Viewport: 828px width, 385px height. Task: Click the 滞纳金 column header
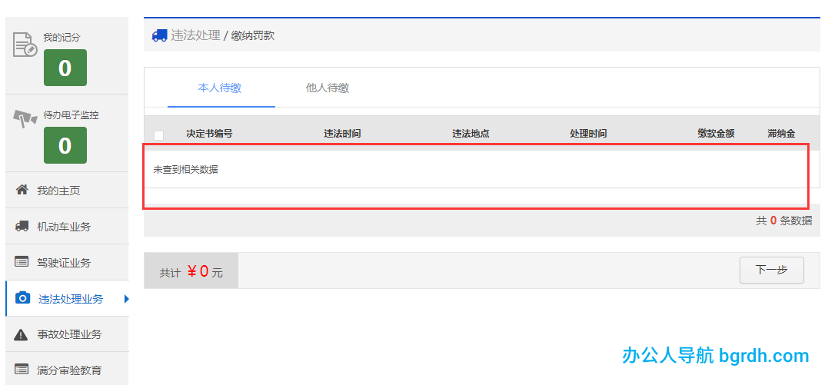[782, 134]
